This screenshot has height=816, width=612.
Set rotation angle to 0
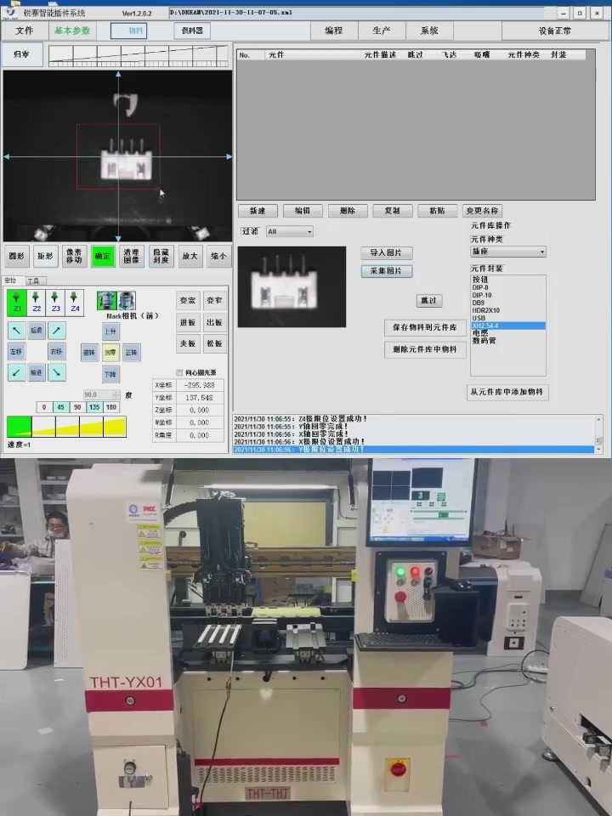tap(44, 407)
